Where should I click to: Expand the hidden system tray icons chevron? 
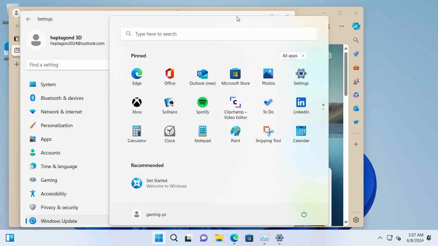380,238
